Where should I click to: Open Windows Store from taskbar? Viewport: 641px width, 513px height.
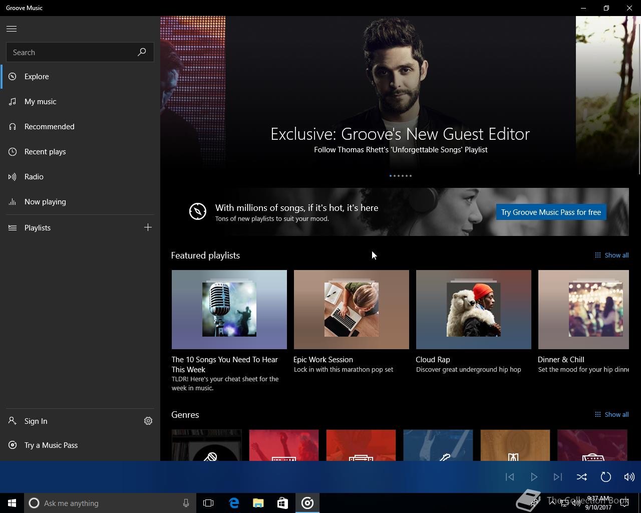282,503
